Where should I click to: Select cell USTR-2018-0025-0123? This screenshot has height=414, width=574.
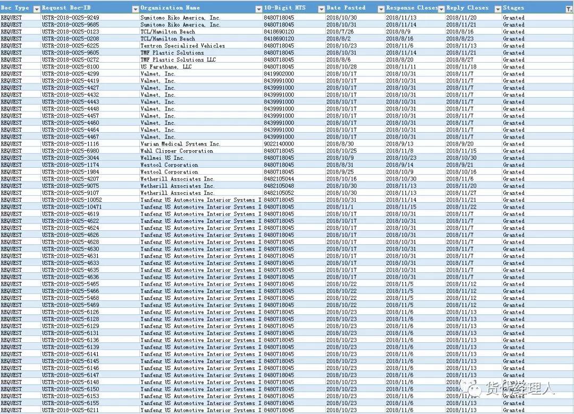90,31
